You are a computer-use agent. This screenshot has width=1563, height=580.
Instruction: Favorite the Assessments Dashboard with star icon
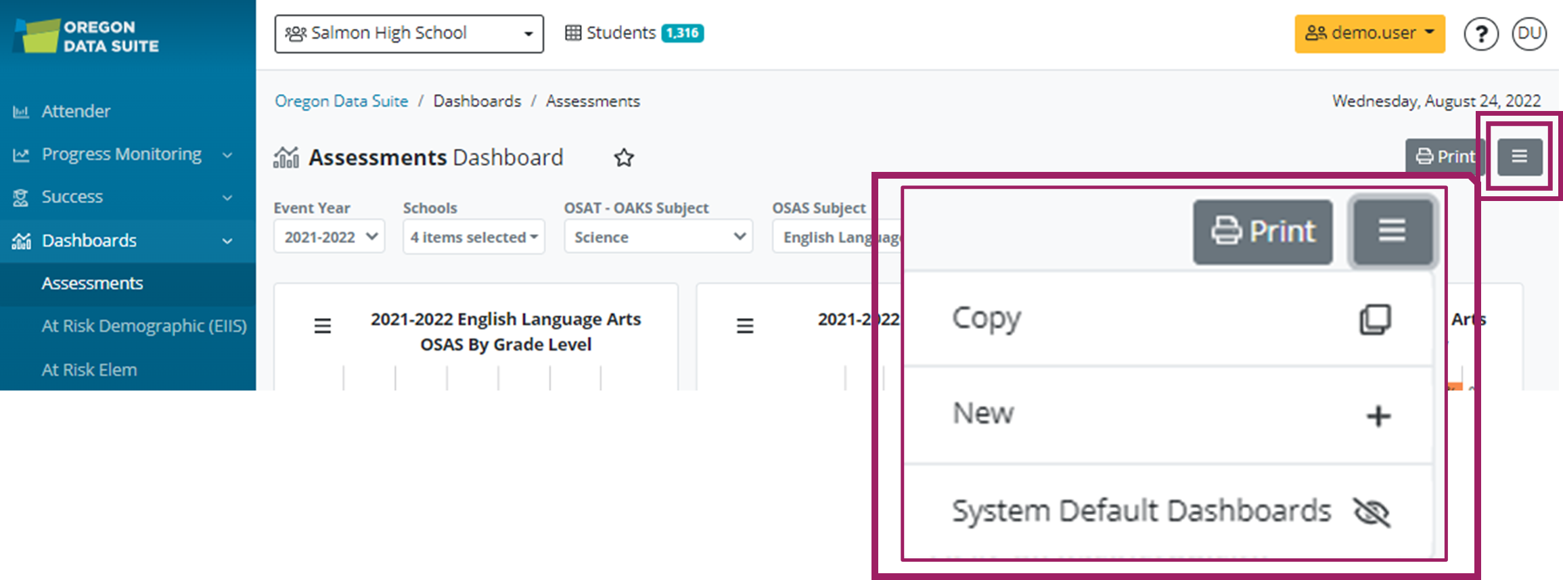coord(623,158)
